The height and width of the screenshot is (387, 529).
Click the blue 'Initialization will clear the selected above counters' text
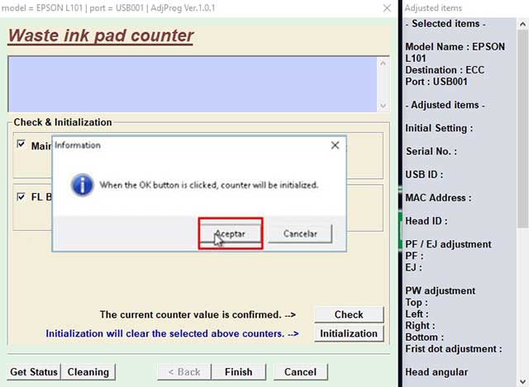[x=165, y=333]
